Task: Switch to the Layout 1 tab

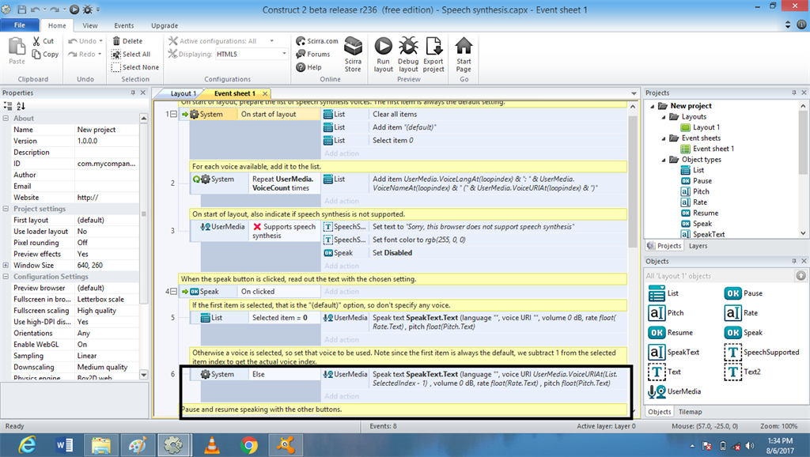Action: (183, 93)
